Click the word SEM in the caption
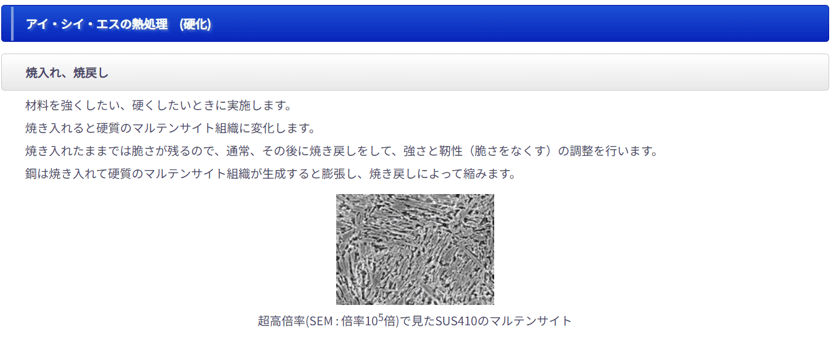The height and width of the screenshot is (337, 831). coord(320,321)
